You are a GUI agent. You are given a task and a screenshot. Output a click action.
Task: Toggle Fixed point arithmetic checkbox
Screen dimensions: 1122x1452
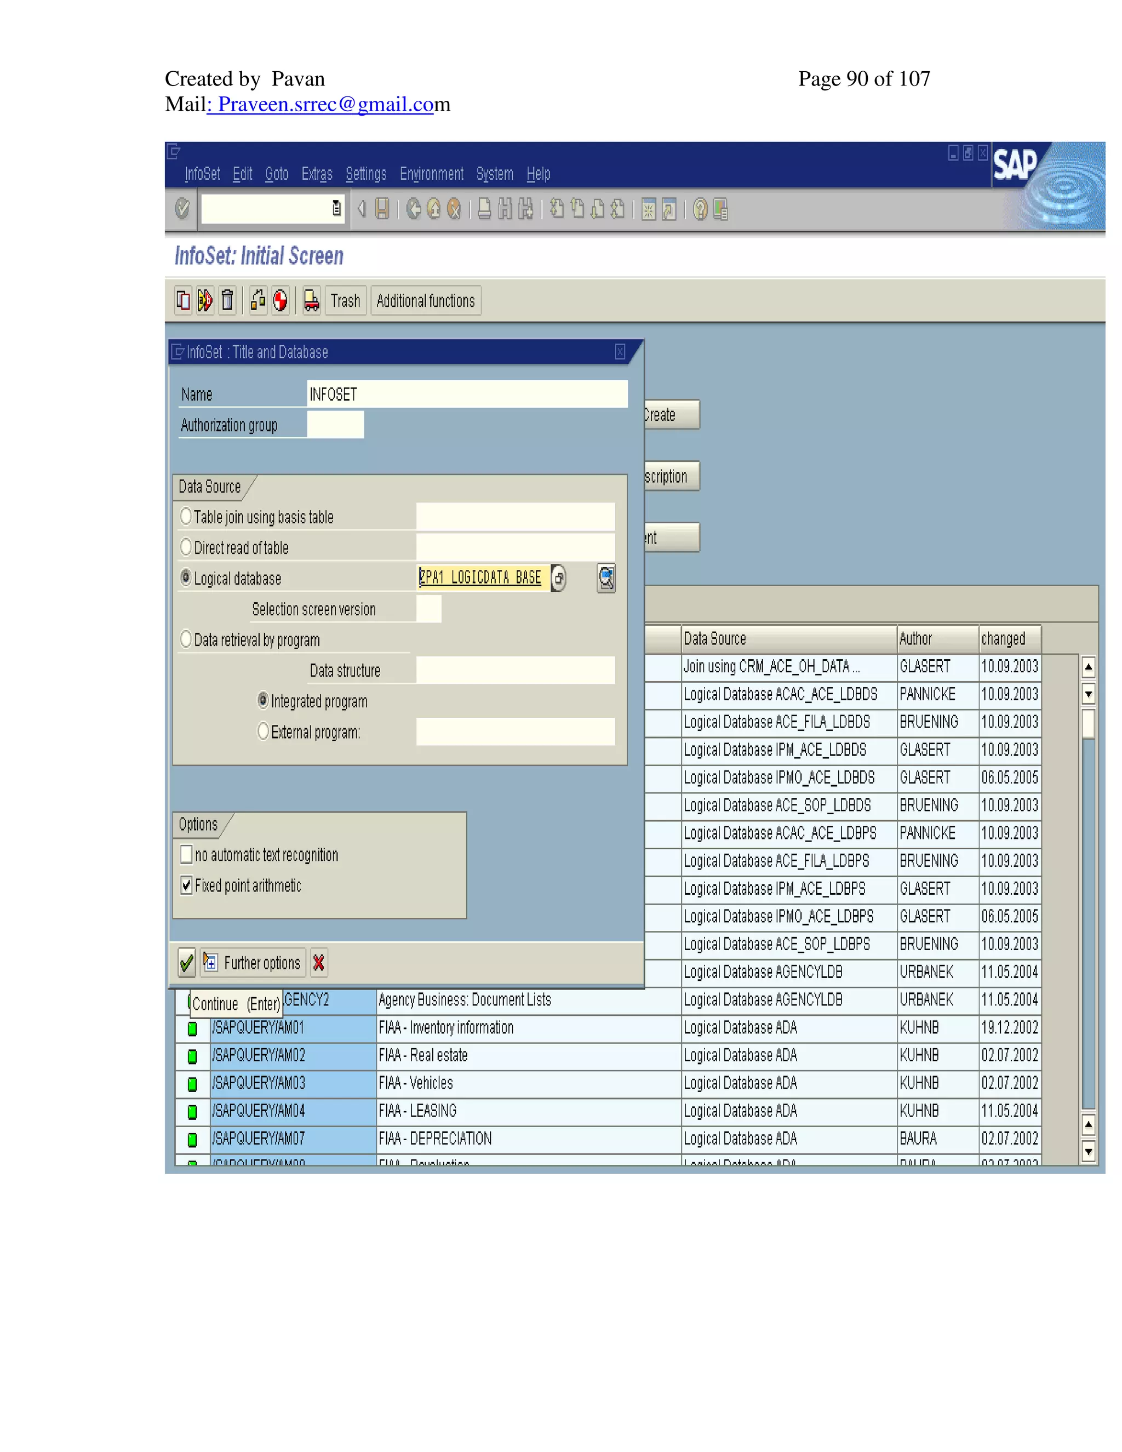click(x=187, y=885)
